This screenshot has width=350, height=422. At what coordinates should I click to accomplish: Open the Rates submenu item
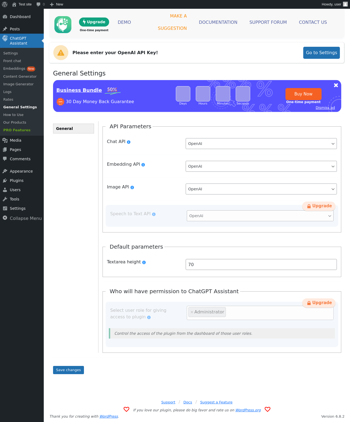coord(8,100)
